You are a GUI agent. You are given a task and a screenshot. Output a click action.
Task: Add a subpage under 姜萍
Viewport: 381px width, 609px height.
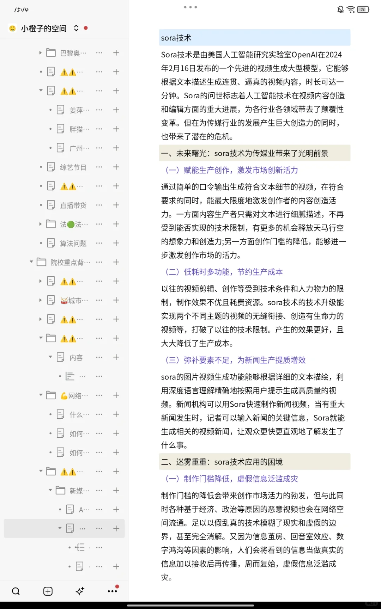(116, 110)
